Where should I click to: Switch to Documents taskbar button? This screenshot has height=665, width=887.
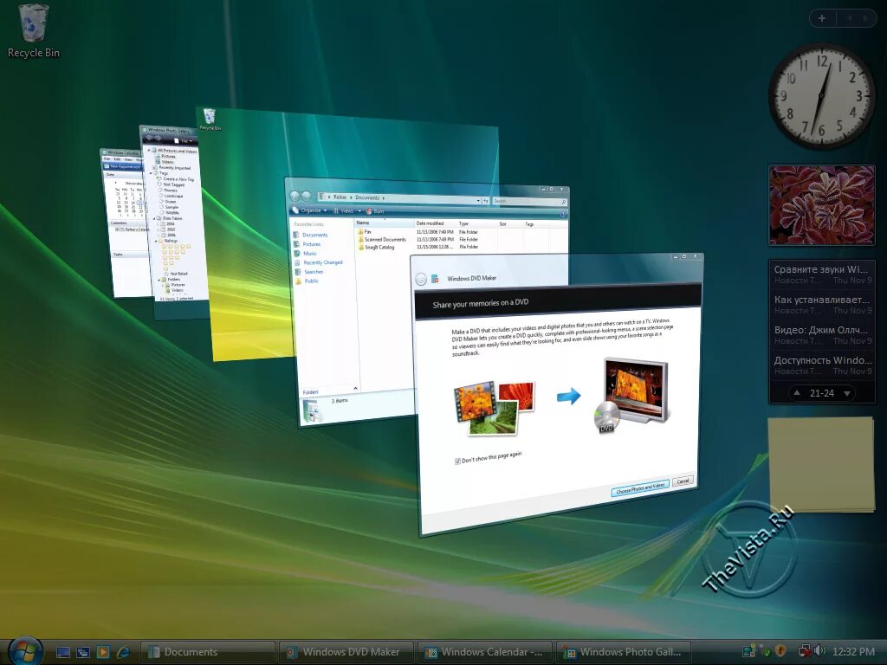(x=207, y=652)
